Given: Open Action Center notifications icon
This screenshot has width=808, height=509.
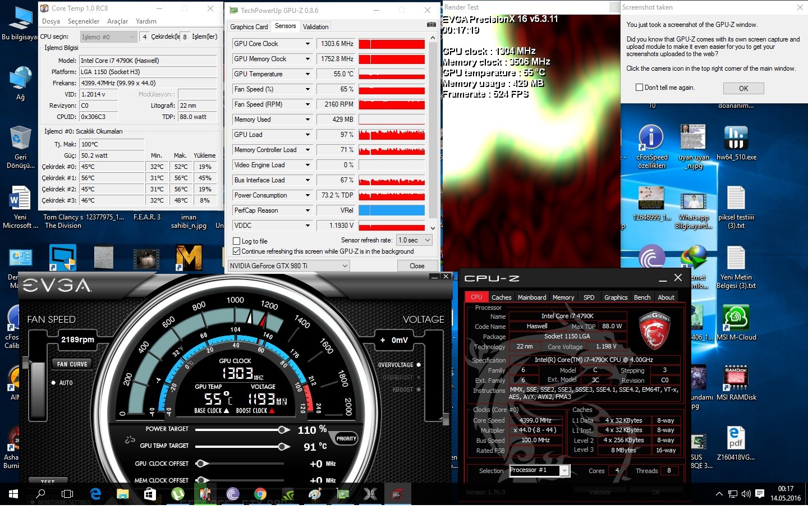Looking at the screenshot, I should [760, 494].
